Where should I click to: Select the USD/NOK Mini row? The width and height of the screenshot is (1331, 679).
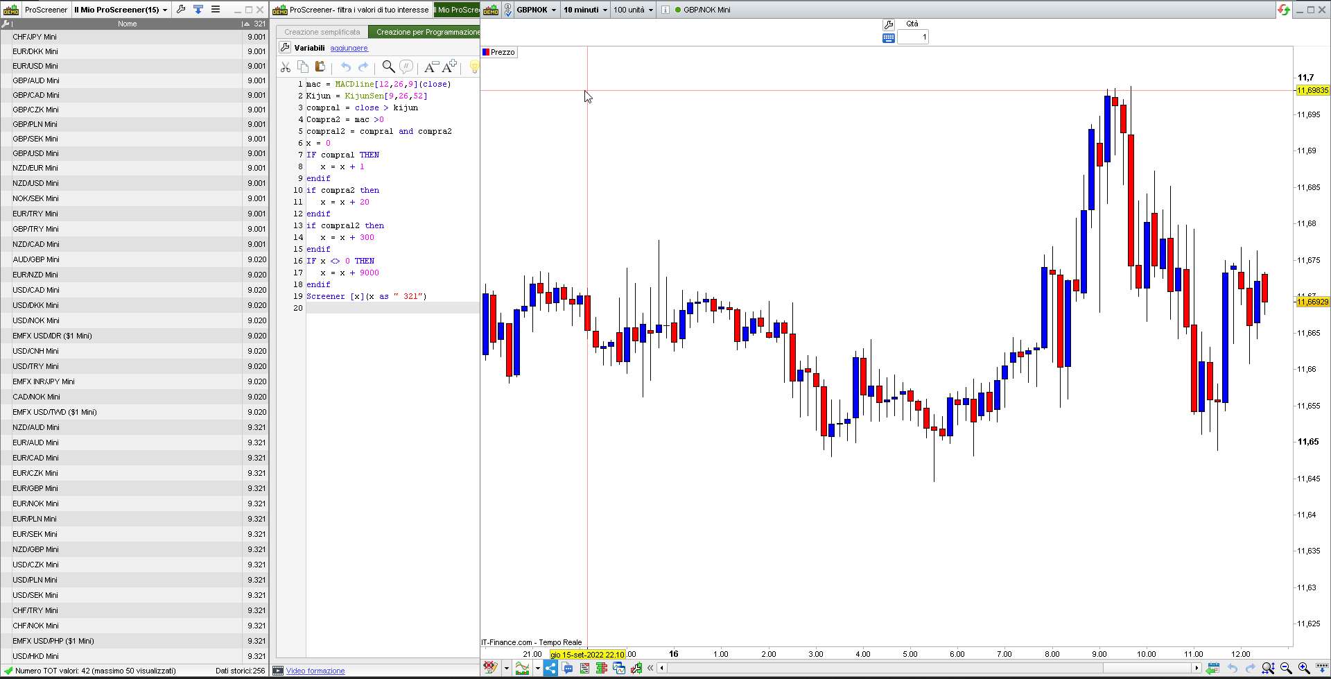134,320
